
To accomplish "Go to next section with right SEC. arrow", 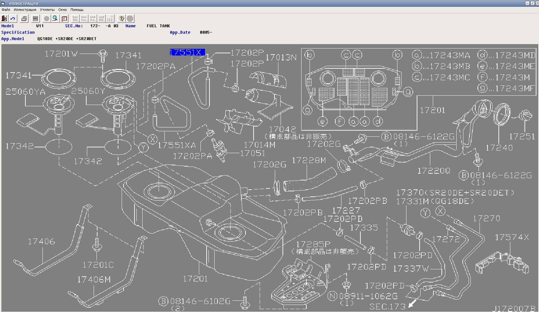I will pos(101,19).
